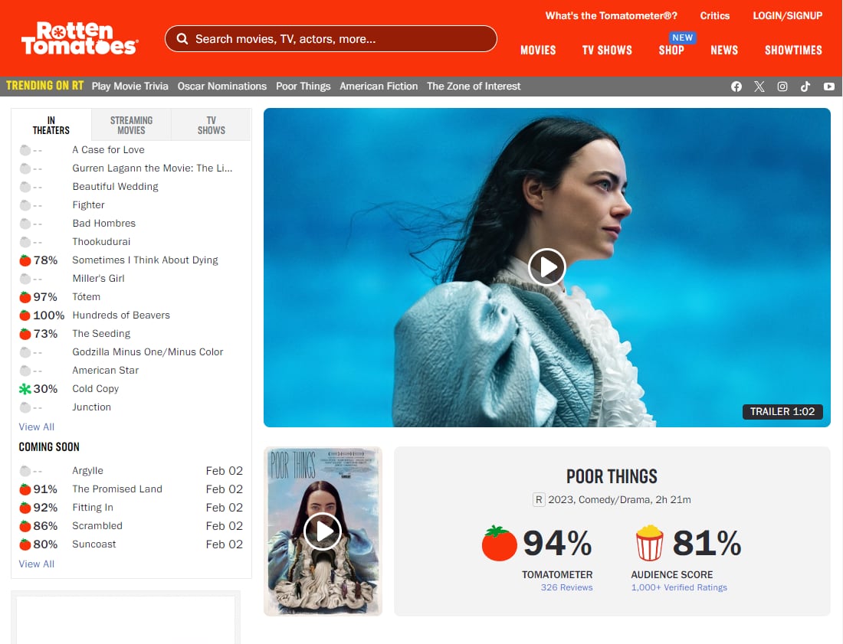843x644 pixels.
Task: Play trailer on Poor Things poster
Action: pyautogui.click(x=323, y=531)
